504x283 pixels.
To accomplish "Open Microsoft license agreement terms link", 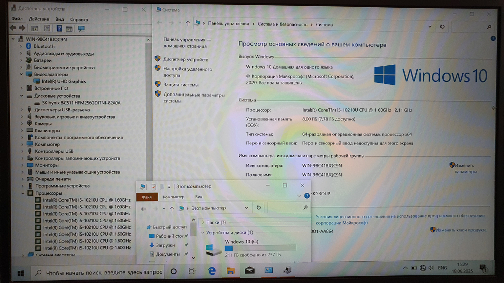I will click(400, 219).
